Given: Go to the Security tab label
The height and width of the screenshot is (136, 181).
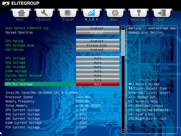Looking at the screenshot, I should coord(138,20).
